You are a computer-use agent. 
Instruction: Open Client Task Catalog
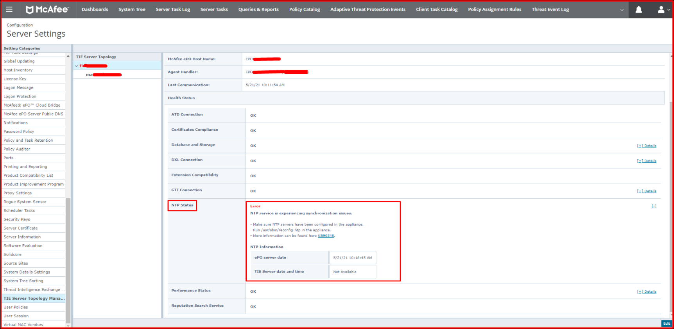coord(437,9)
